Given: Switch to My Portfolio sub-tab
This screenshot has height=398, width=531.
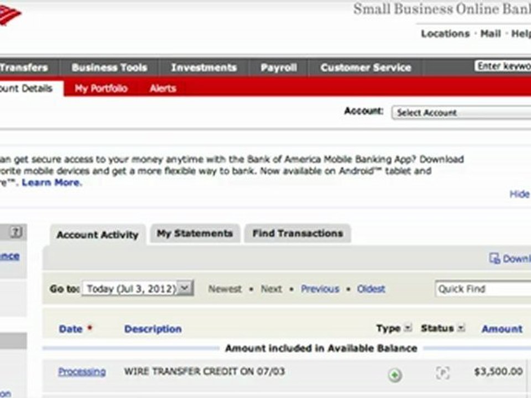Looking at the screenshot, I should pos(101,88).
